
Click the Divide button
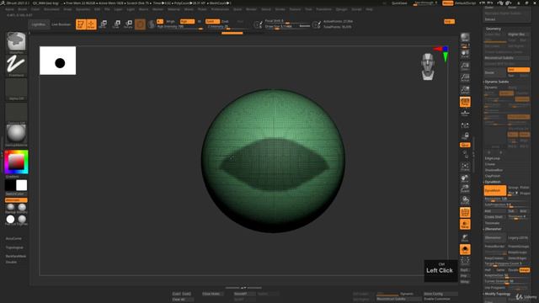click(x=495, y=72)
